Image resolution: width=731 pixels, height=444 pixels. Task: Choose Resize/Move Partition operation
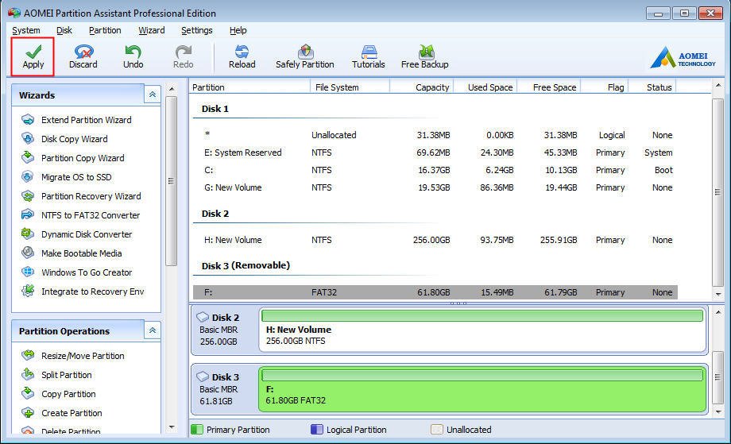click(83, 356)
